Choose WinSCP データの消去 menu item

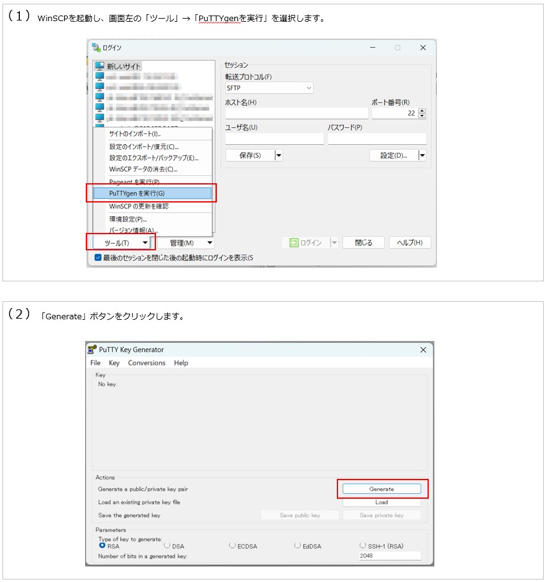click(x=153, y=169)
